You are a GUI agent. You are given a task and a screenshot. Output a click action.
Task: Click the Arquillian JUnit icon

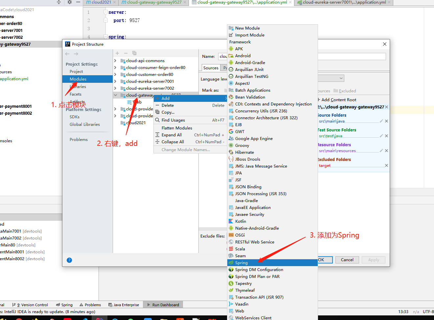[231, 70]
